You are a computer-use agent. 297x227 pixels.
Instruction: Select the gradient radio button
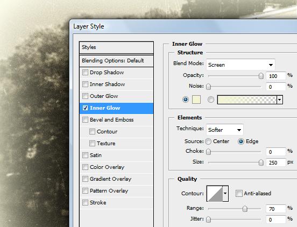tap(211, 100)
